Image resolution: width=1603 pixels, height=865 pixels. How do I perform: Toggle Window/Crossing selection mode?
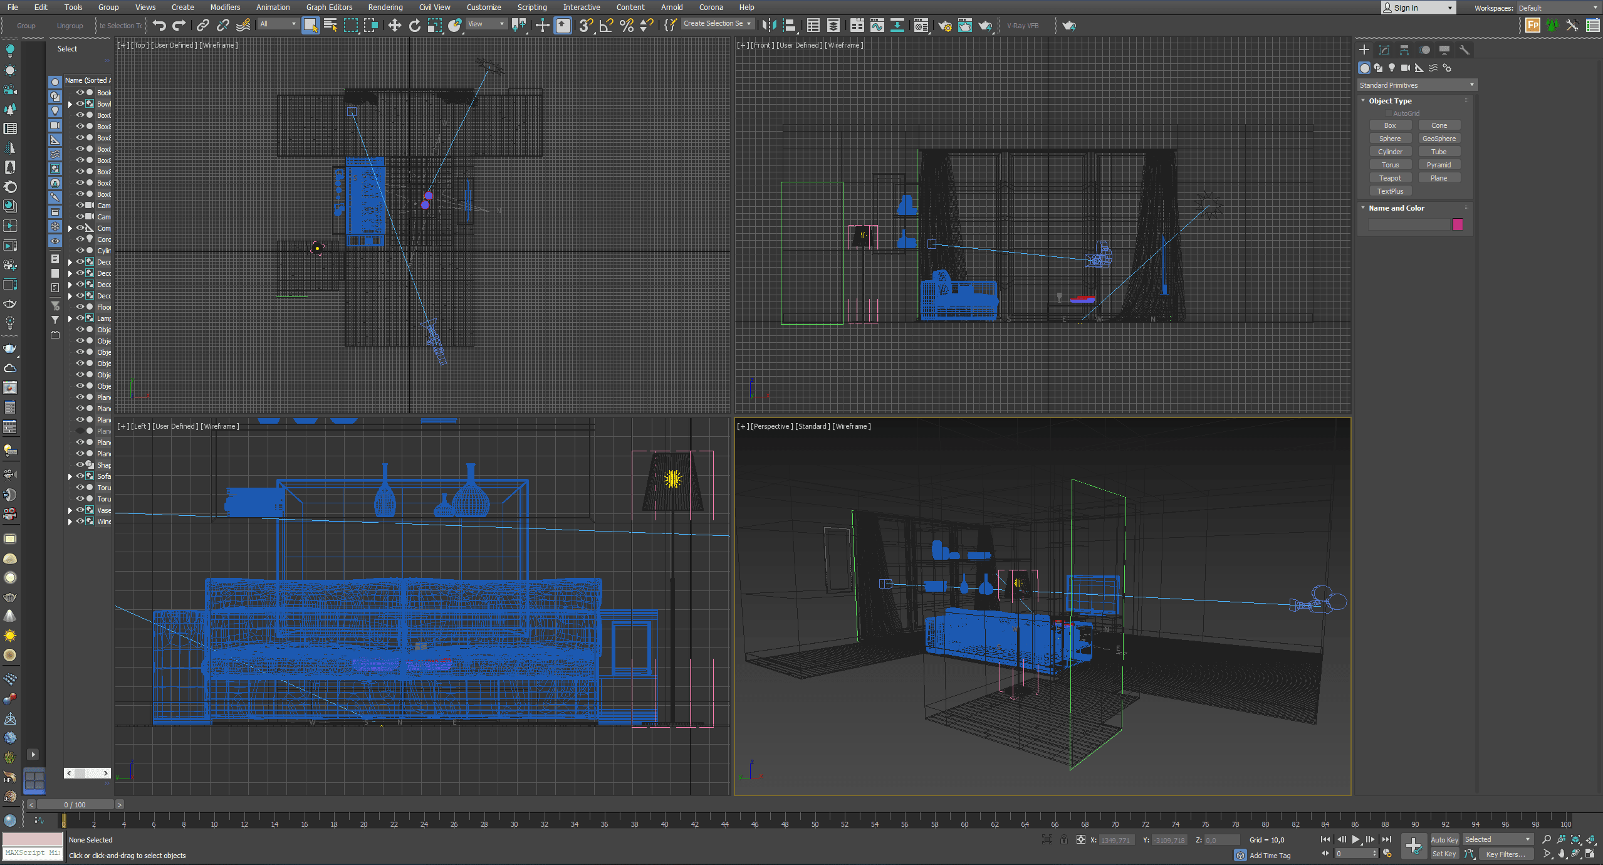[x=371, y=25]
